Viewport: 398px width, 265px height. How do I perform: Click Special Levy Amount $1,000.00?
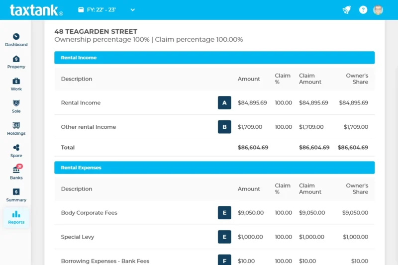click(x=250, y=237)
